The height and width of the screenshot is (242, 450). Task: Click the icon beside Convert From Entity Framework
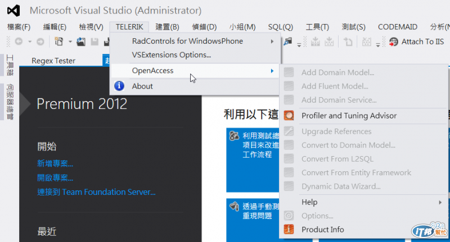(289, 172)
